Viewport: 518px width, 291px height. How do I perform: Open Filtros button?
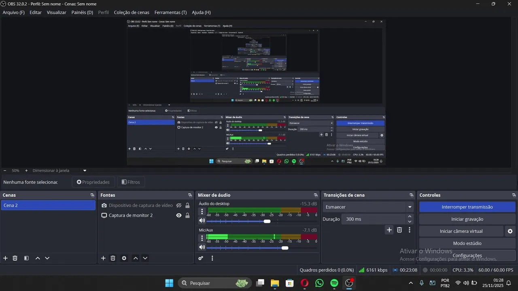click(131, 182)
